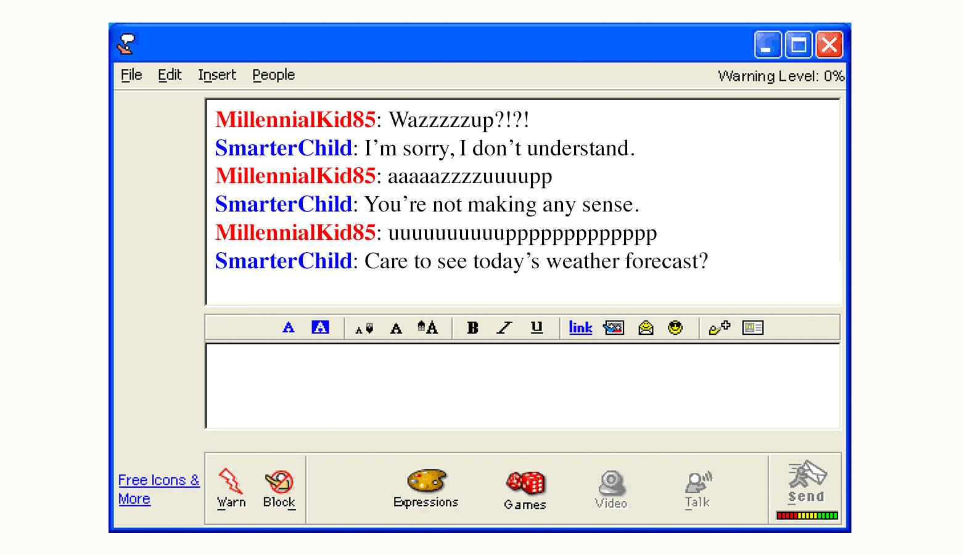962x555 pixels.
Task: Click "I'm sorry, I don't understand." message
Action: click(499, 149)
